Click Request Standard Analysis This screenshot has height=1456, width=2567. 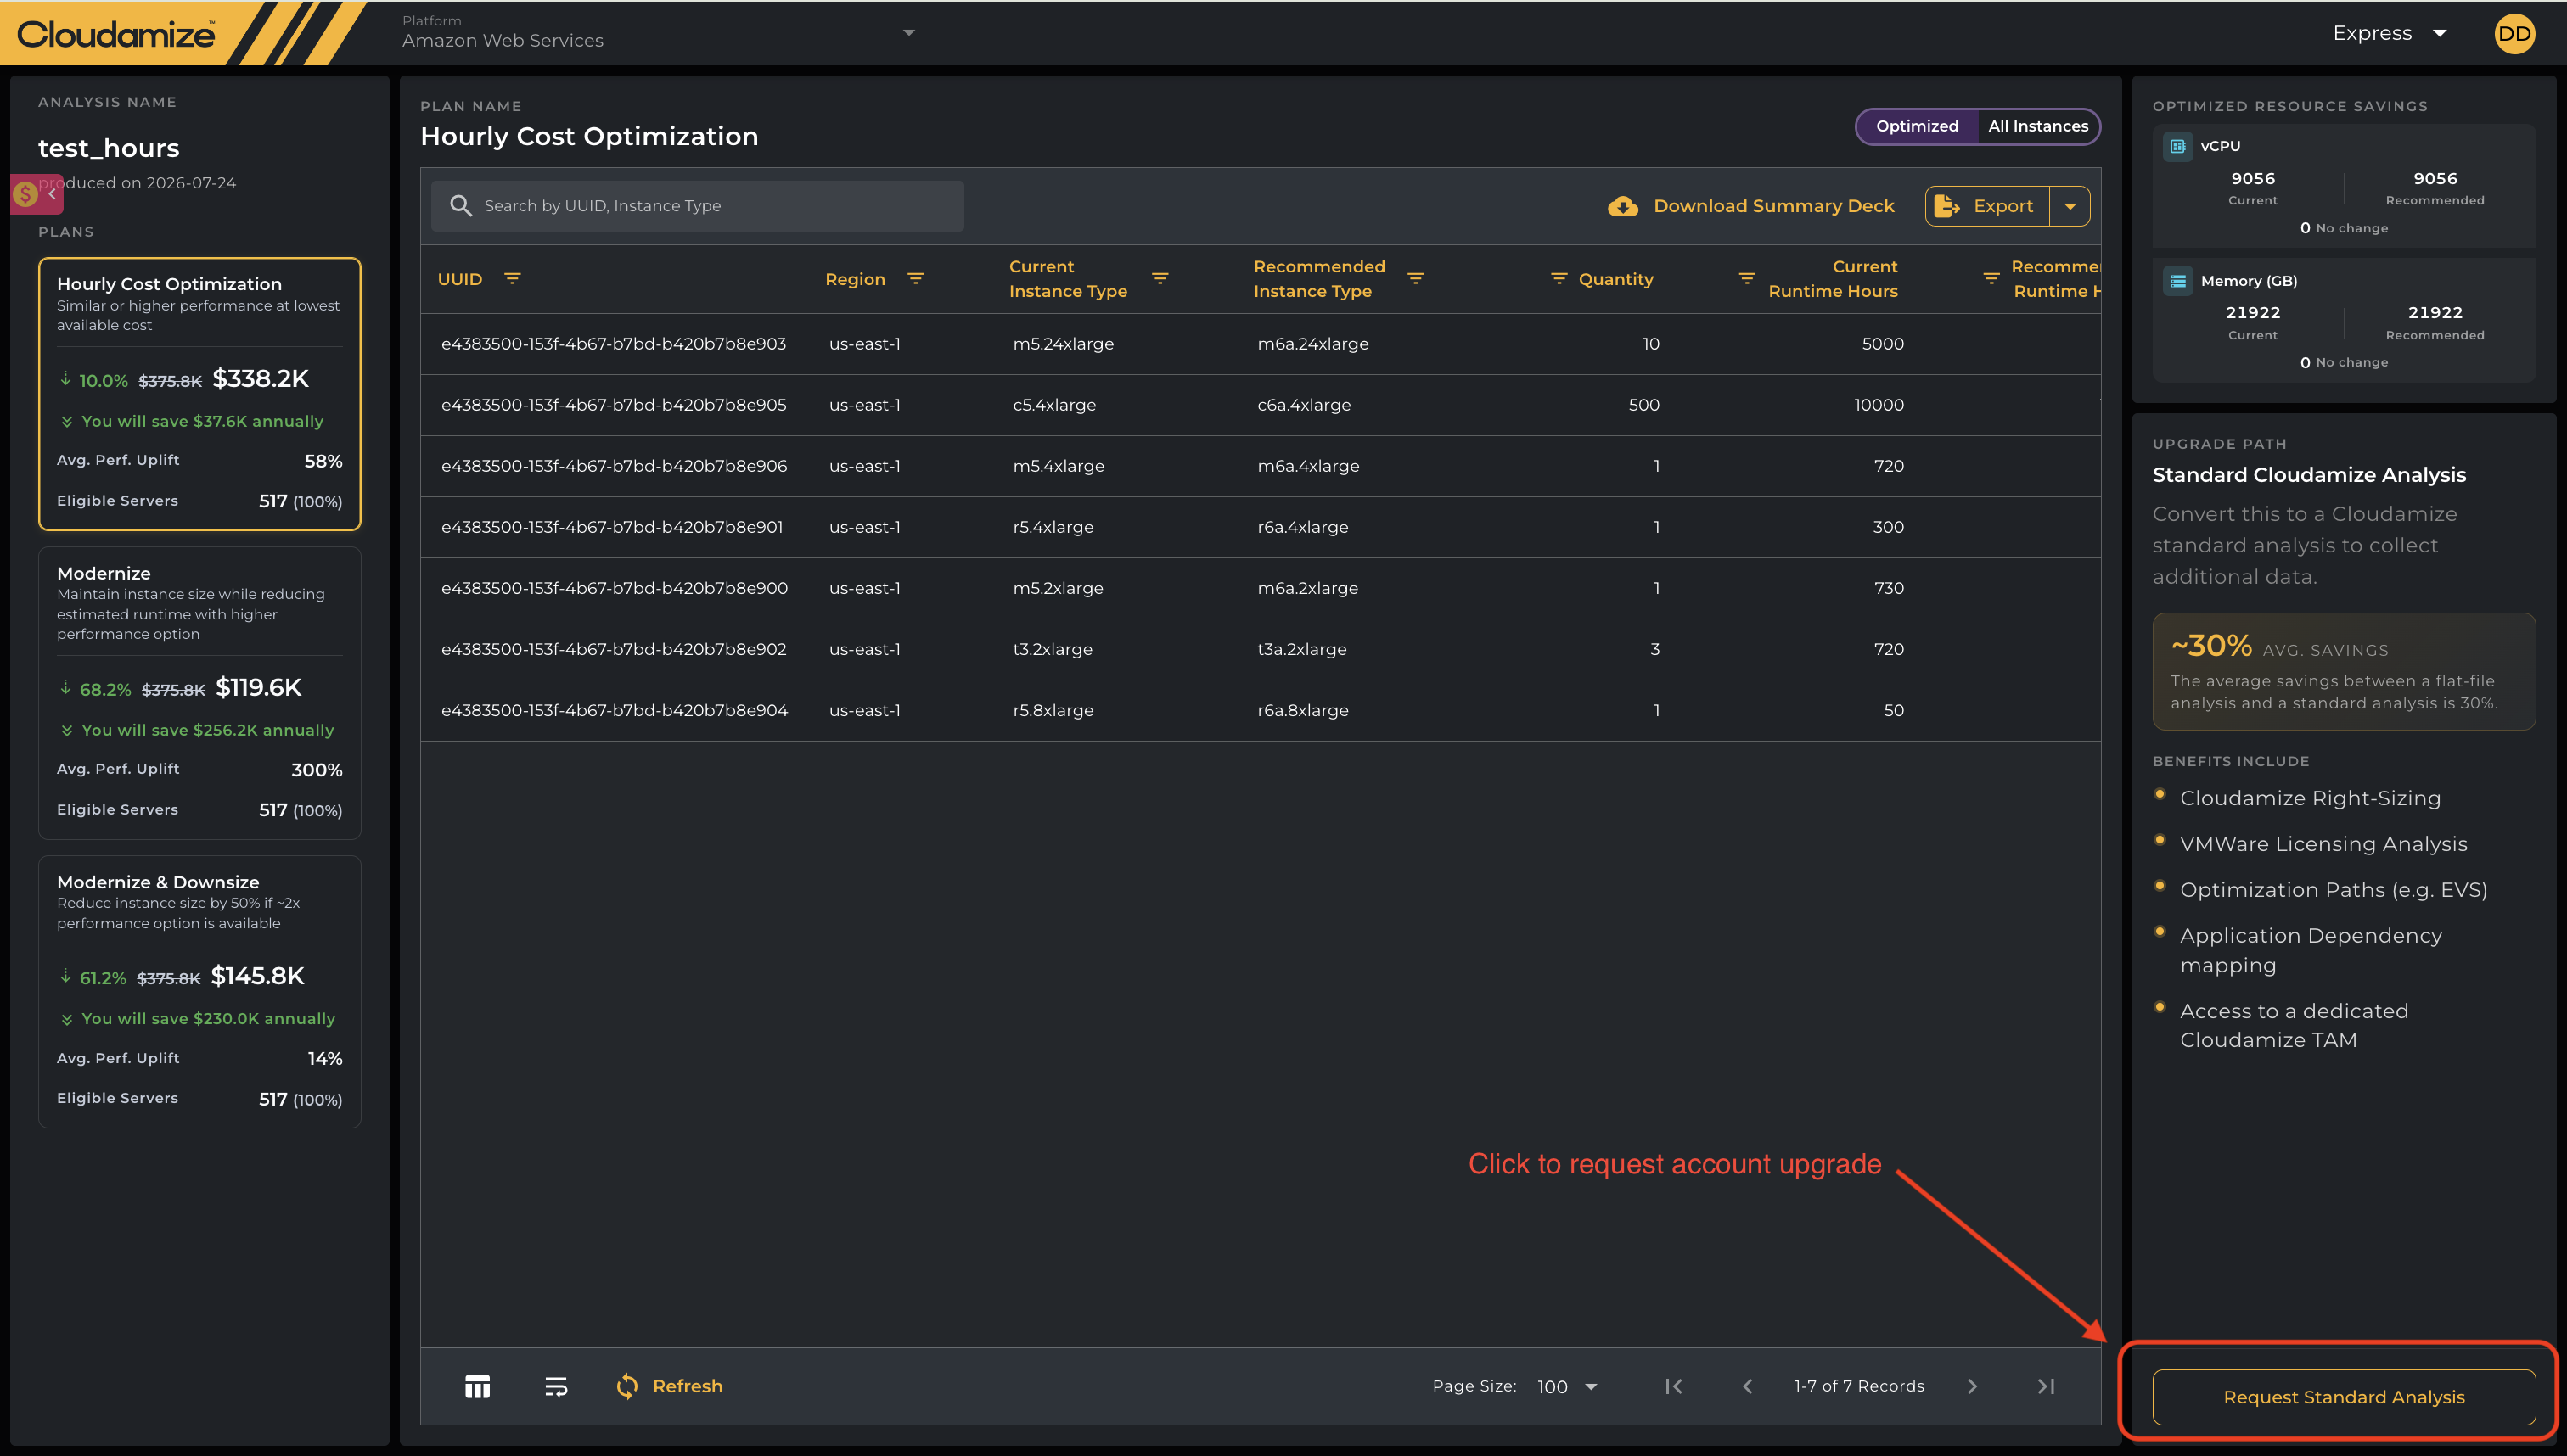(2343, 1397)
